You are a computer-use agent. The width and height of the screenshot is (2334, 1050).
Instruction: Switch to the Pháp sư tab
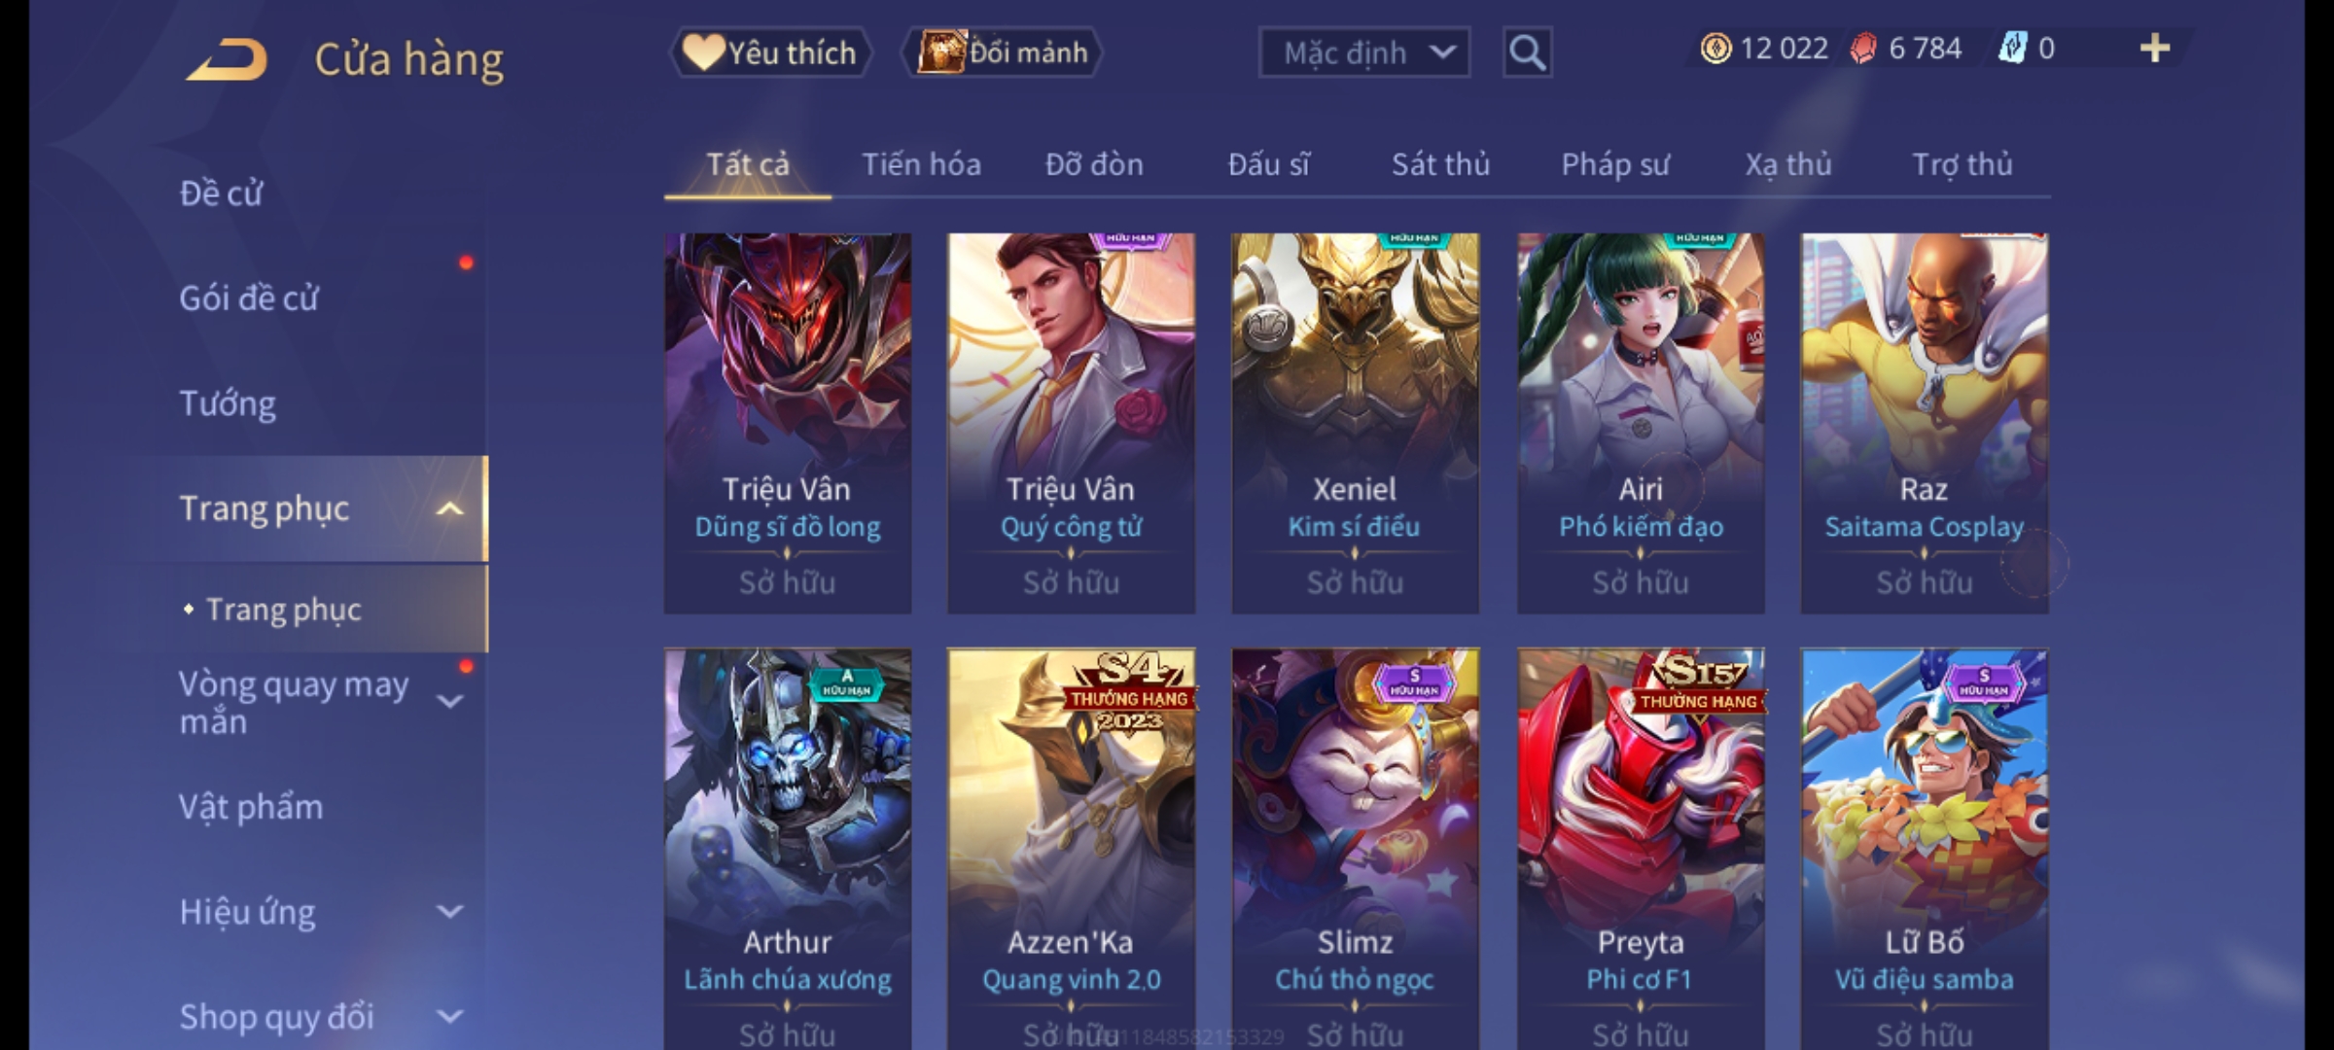1615,164
